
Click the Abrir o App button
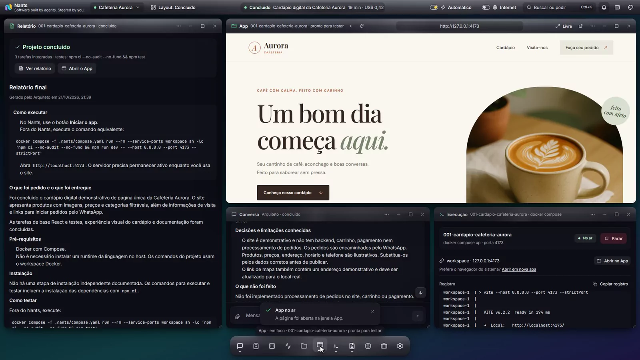[x=77, y=68]
